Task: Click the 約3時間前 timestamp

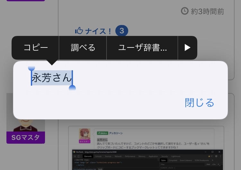Action: point(207,12)
